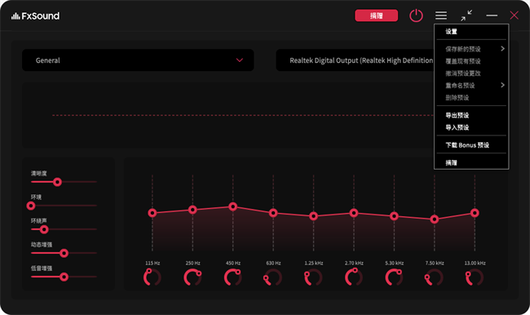This screenshot has width=530, height=315.
Task: Switch to mini mode with arrows icon
Action: [x=466, y=16]
